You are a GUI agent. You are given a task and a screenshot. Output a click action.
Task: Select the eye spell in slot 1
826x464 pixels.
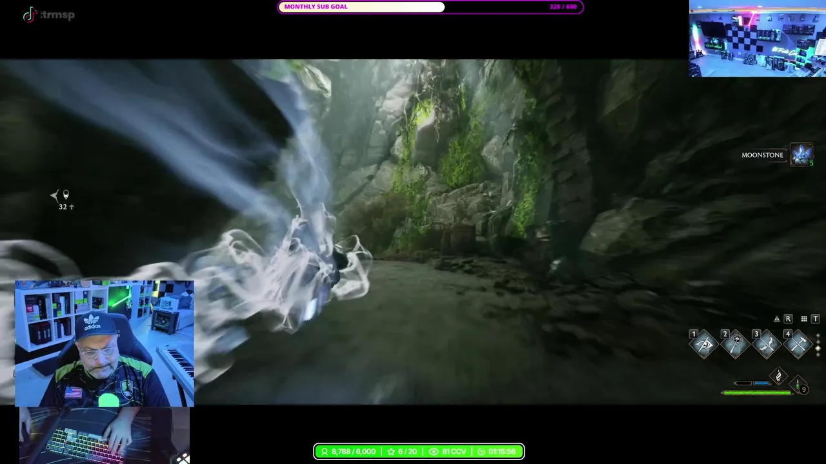click(x=705, y=345)
